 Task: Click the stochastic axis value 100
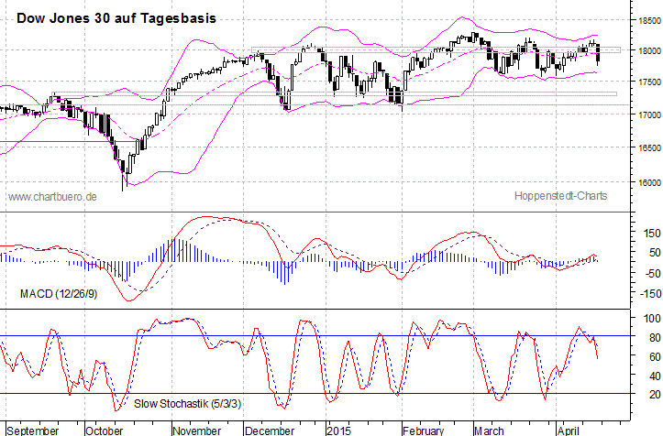coord(652,318)
